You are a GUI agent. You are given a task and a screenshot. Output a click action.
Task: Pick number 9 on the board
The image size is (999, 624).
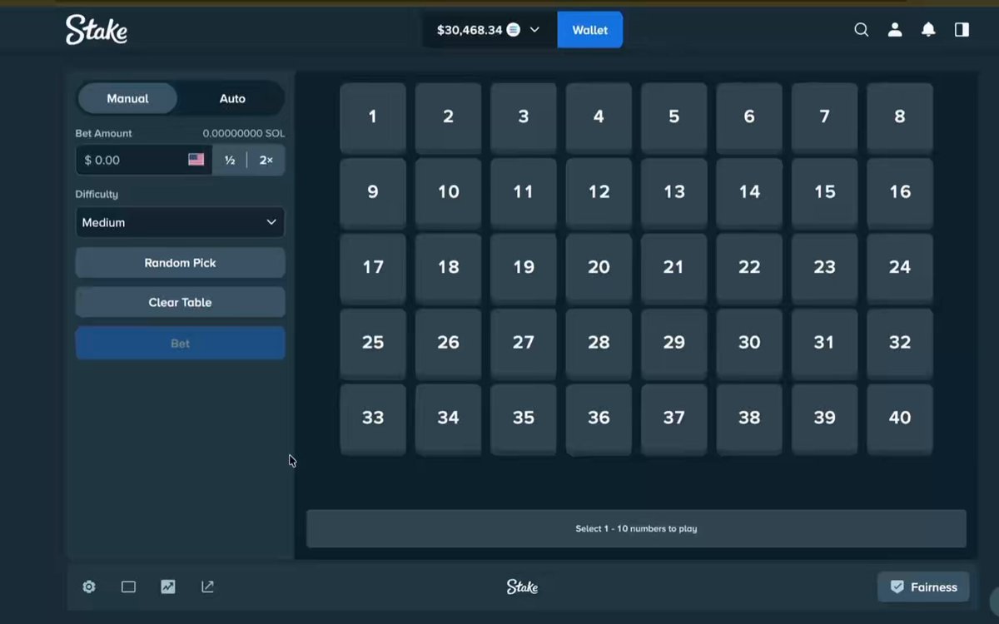pos(373,193)
